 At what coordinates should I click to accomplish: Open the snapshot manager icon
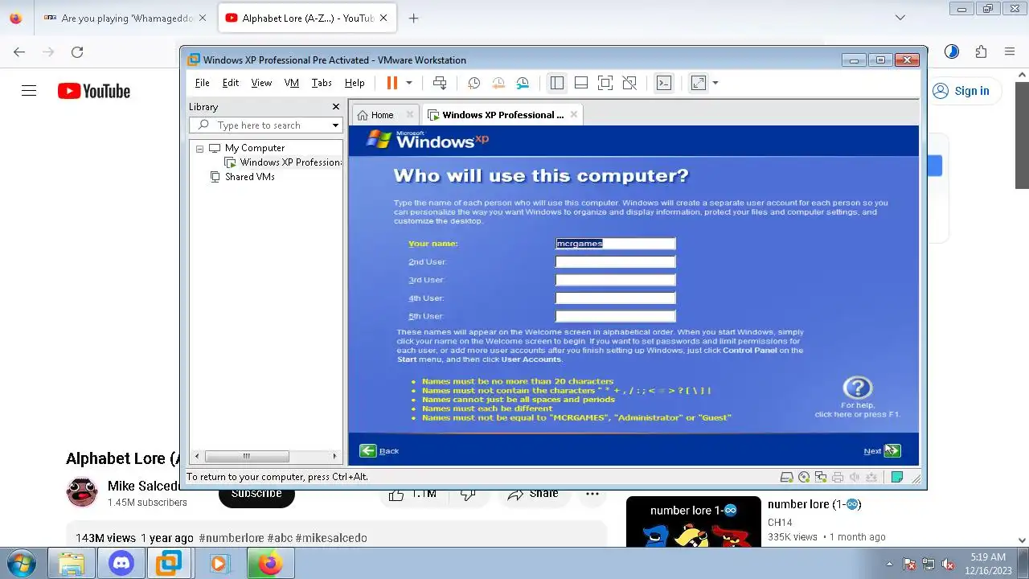523,83
